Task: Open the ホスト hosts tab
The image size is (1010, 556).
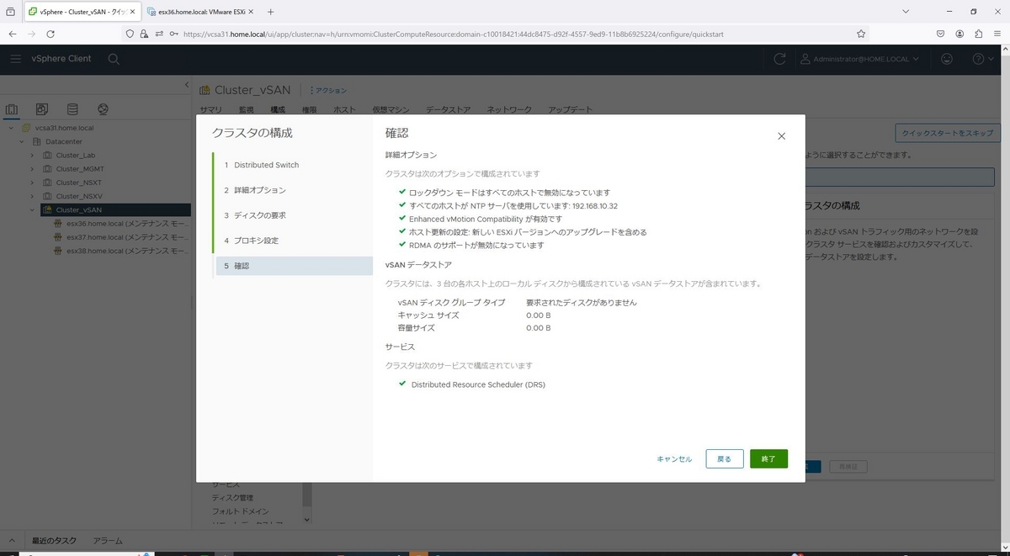Action: point(344,109)
